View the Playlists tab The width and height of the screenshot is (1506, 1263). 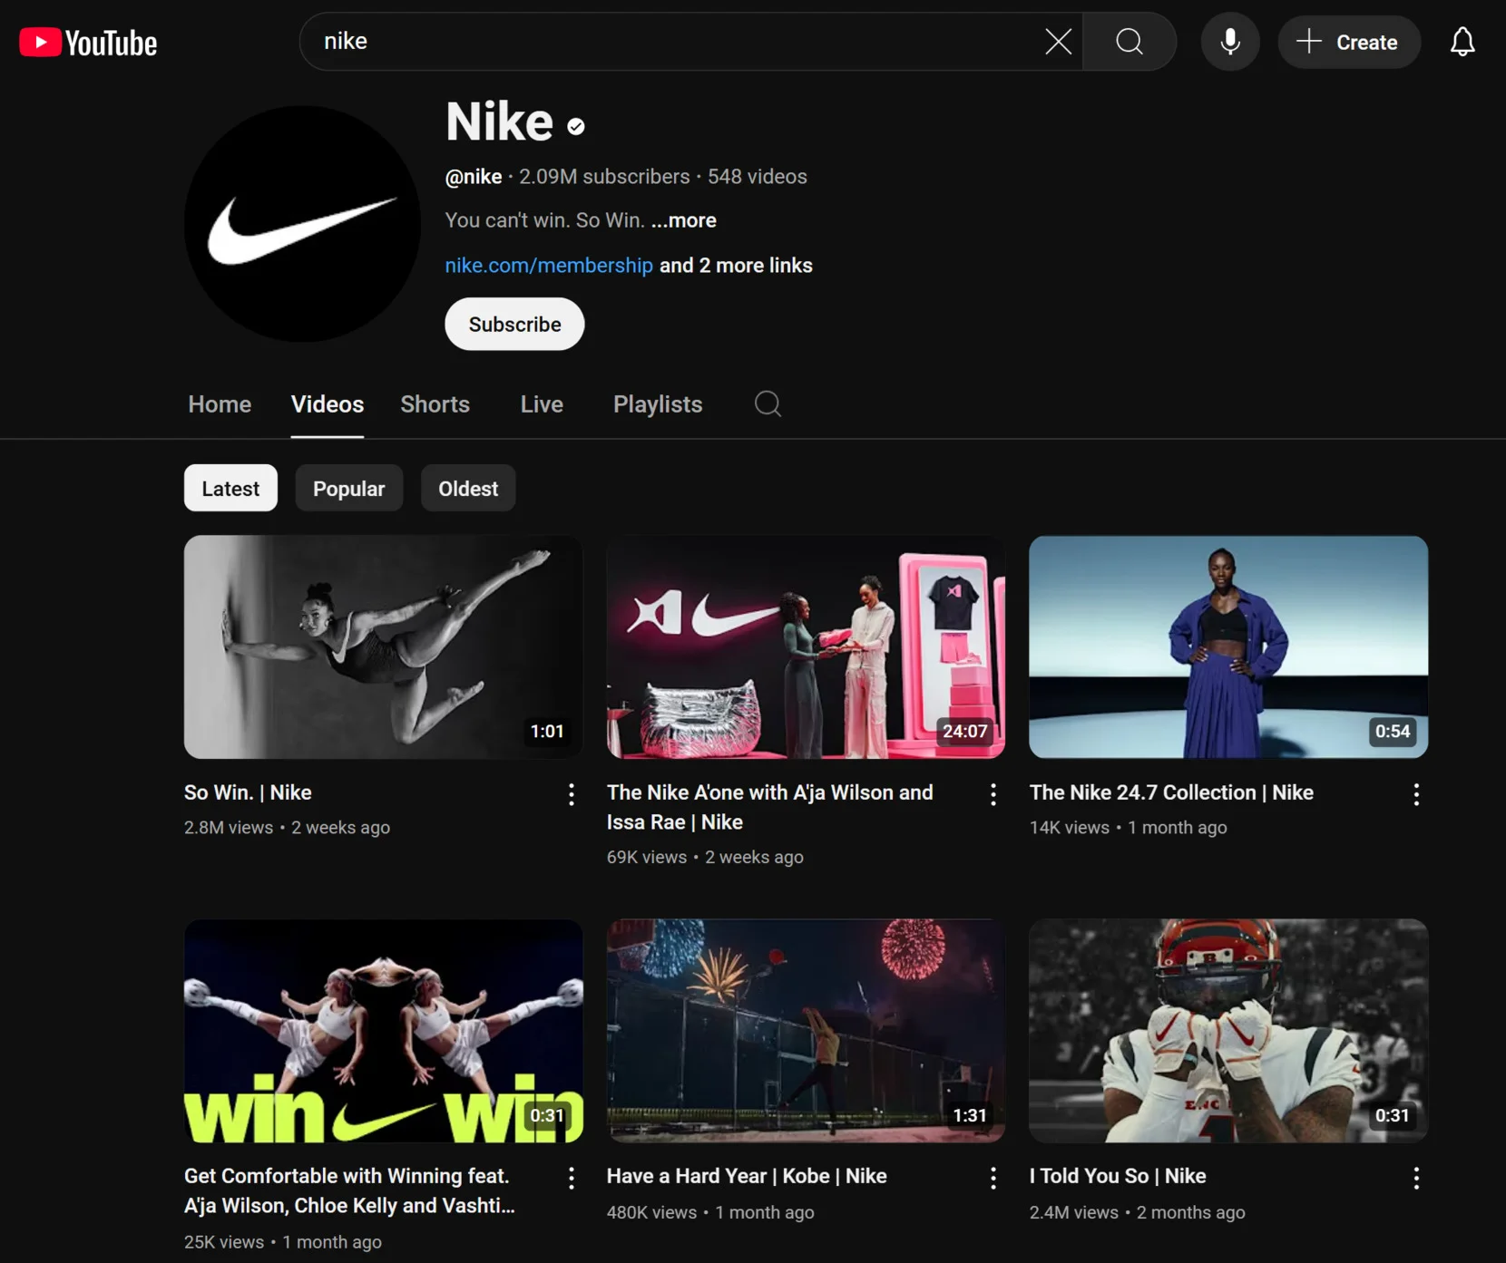click(x=658, y=404)
